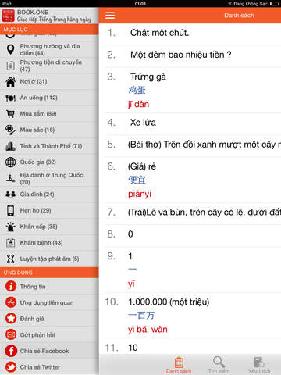281x375 pixels.
Task: Tap the 'Danh sách' header title
Action: click(239, 16)
